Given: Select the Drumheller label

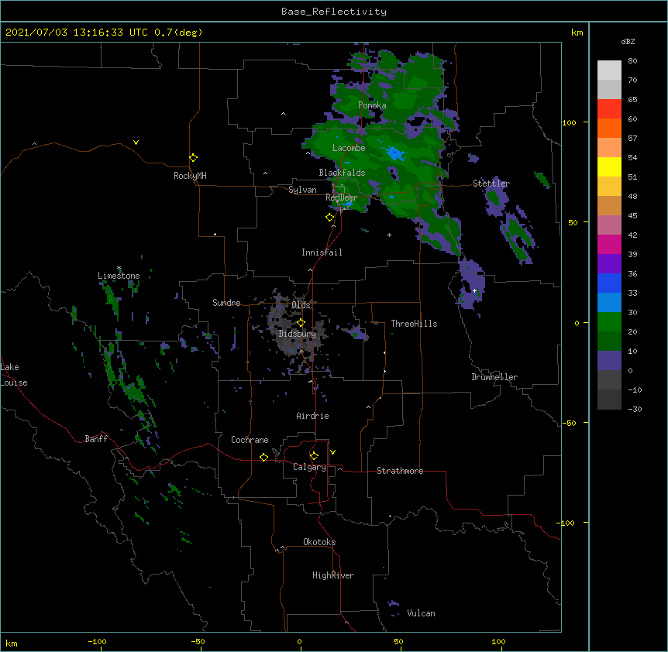Looking at the screenshot, I should (494, 377).
